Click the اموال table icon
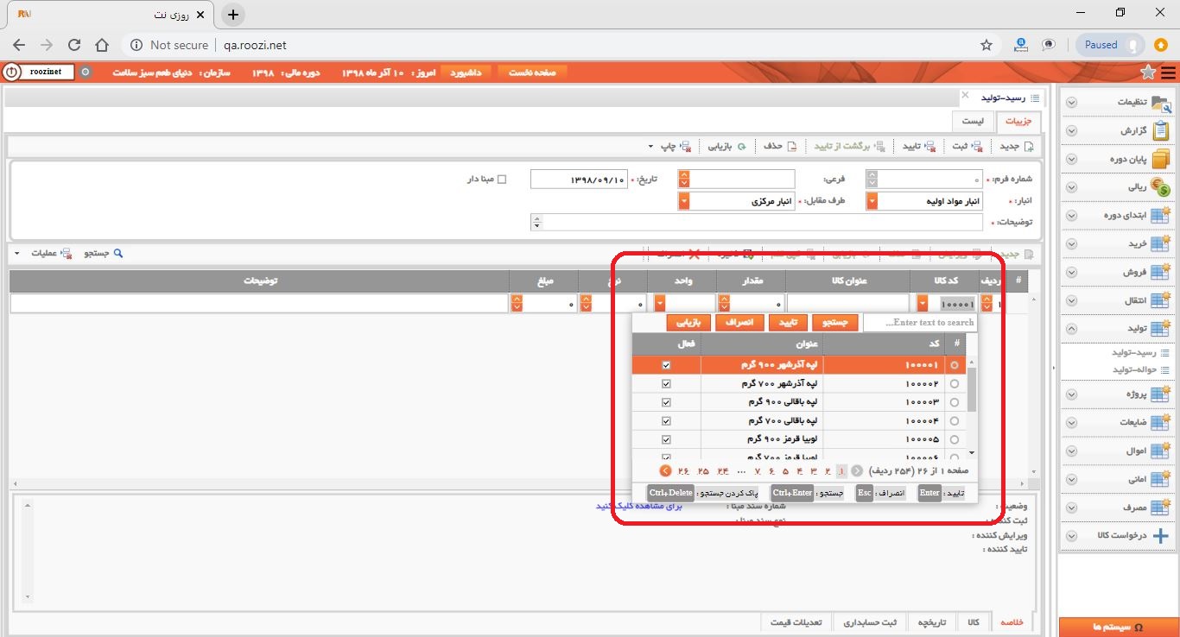Viewport: 1180px width, 637px height. tap(1161, 451)
